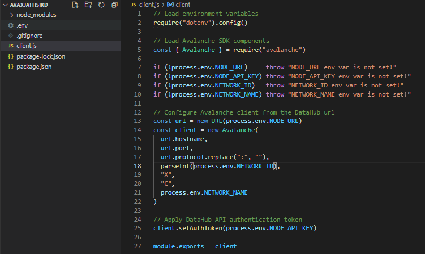Click parseInt on line 18
425x254 pixels.
point(175,166)
